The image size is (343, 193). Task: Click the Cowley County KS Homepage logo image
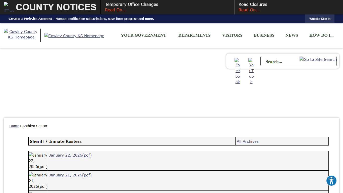(74, 36)
